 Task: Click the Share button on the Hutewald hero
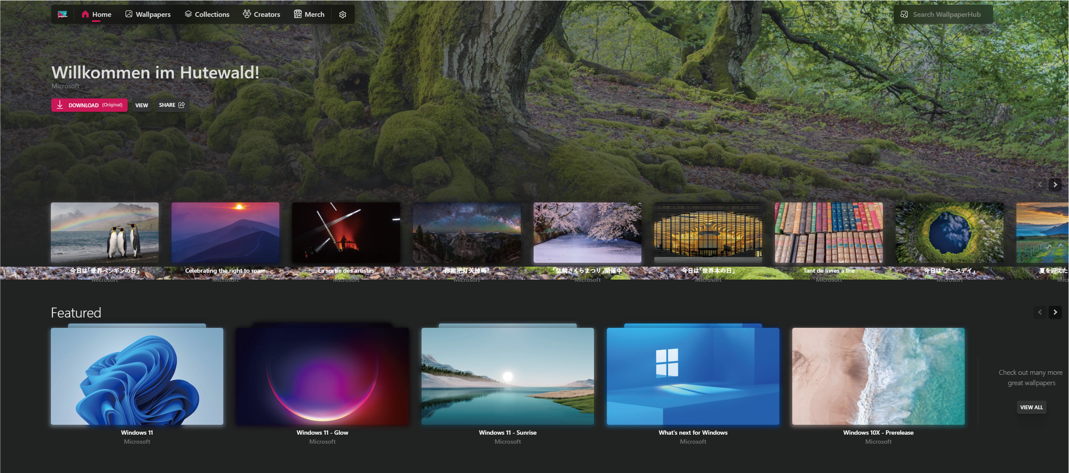click(x=172, y=105)
